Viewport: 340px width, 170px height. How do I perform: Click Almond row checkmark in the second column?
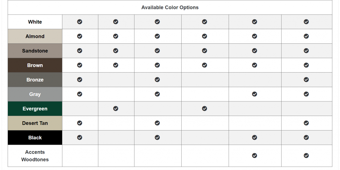pyautogui.click(x=116, y=36)
